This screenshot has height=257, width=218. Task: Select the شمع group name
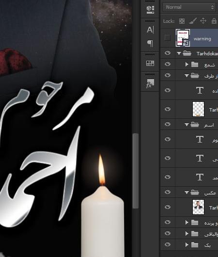(x=210, y=65)
